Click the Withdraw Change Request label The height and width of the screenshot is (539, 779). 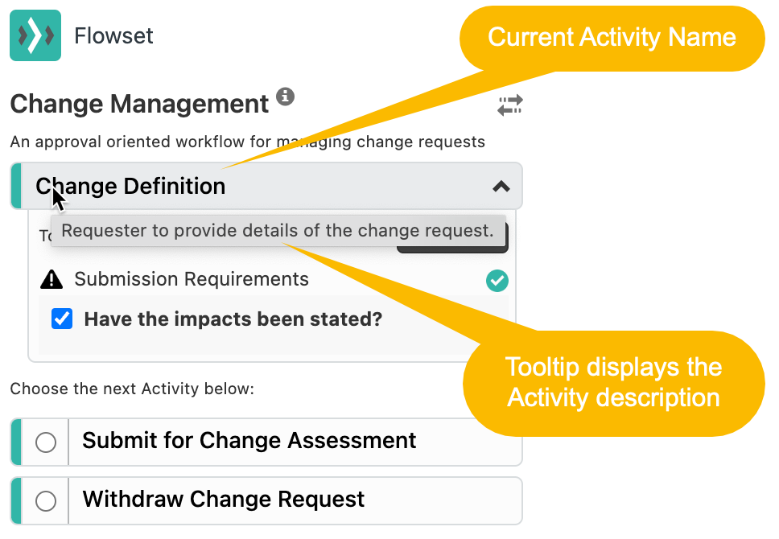coord(224,500)
